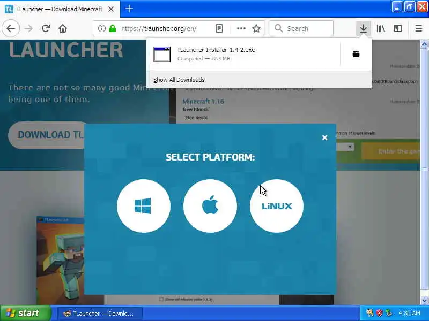This screenshot has height=321, width=429.
Task: Select the TLauncher — Download Minecraft tab
Action: click(x=60, y=9)
